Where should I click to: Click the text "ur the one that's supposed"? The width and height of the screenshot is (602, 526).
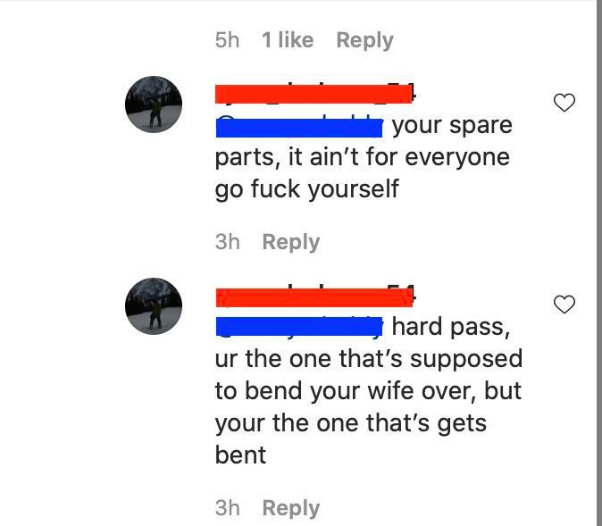(369, 359)
